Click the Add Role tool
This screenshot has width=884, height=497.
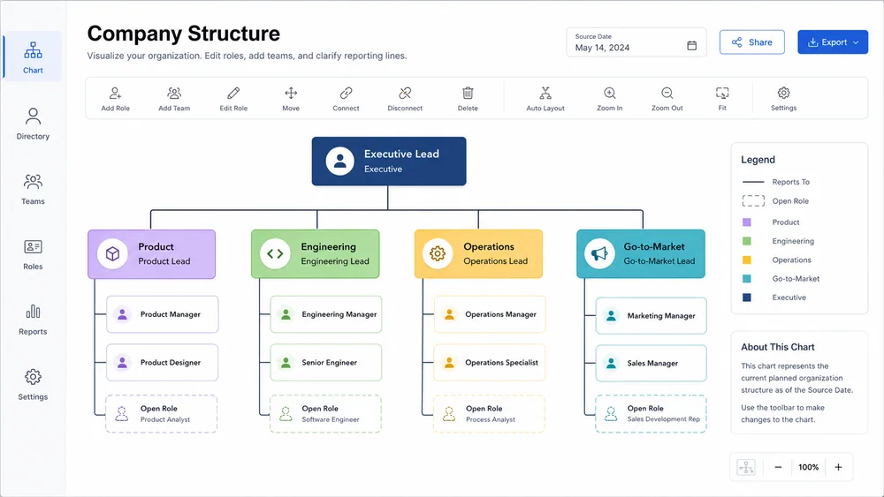(x=116, y=99)
